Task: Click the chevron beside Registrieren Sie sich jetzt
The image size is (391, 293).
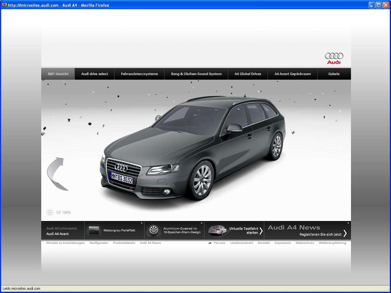Action: click(x=345, y=233)
